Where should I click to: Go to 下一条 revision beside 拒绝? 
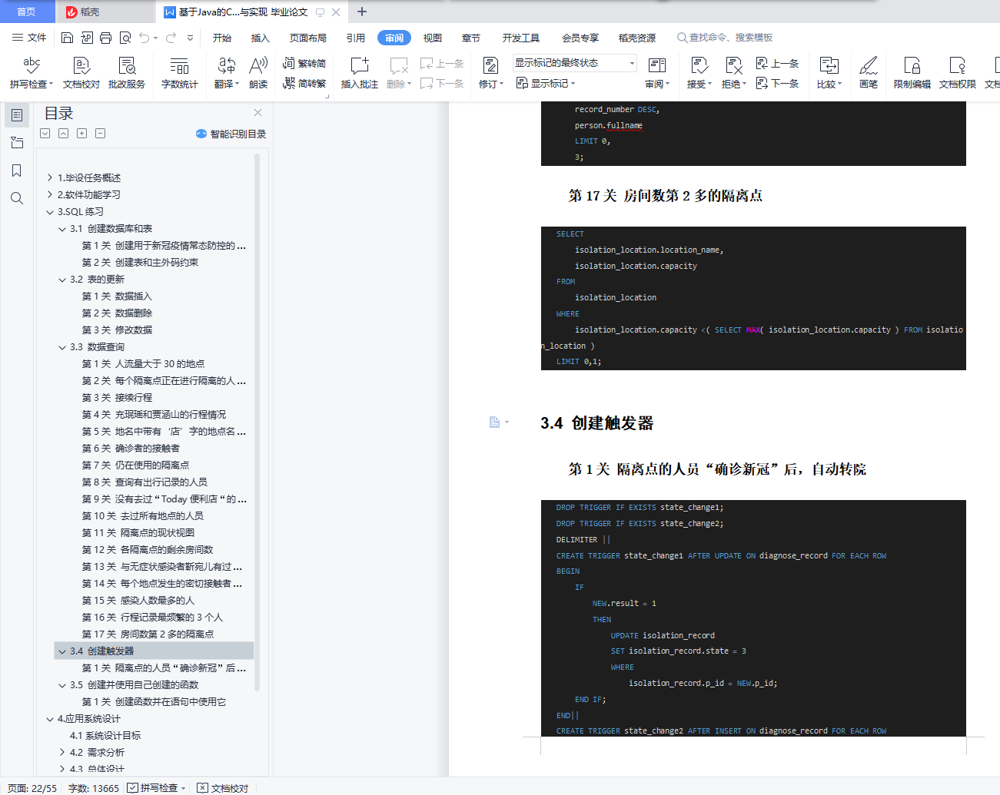click(x=777, y=83)
